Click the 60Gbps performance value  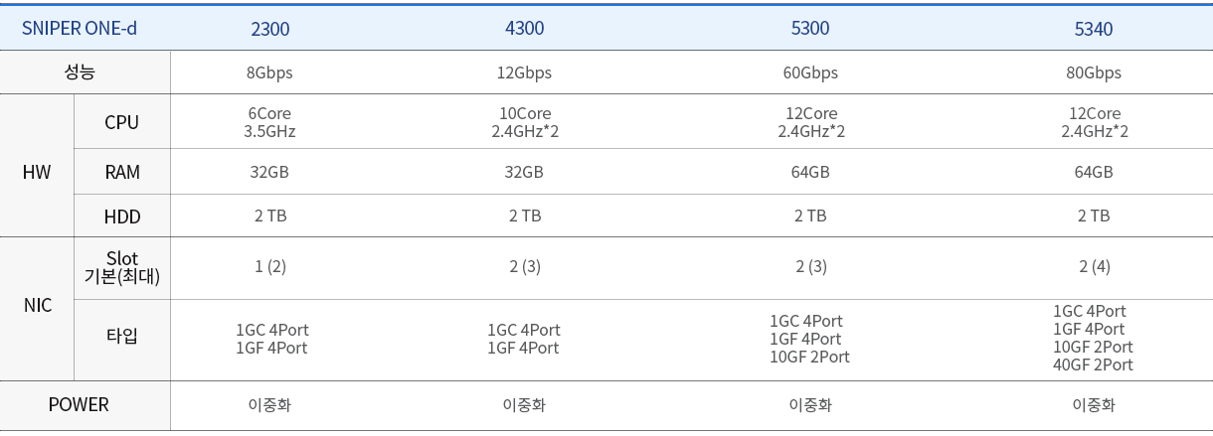click(810, 73)
